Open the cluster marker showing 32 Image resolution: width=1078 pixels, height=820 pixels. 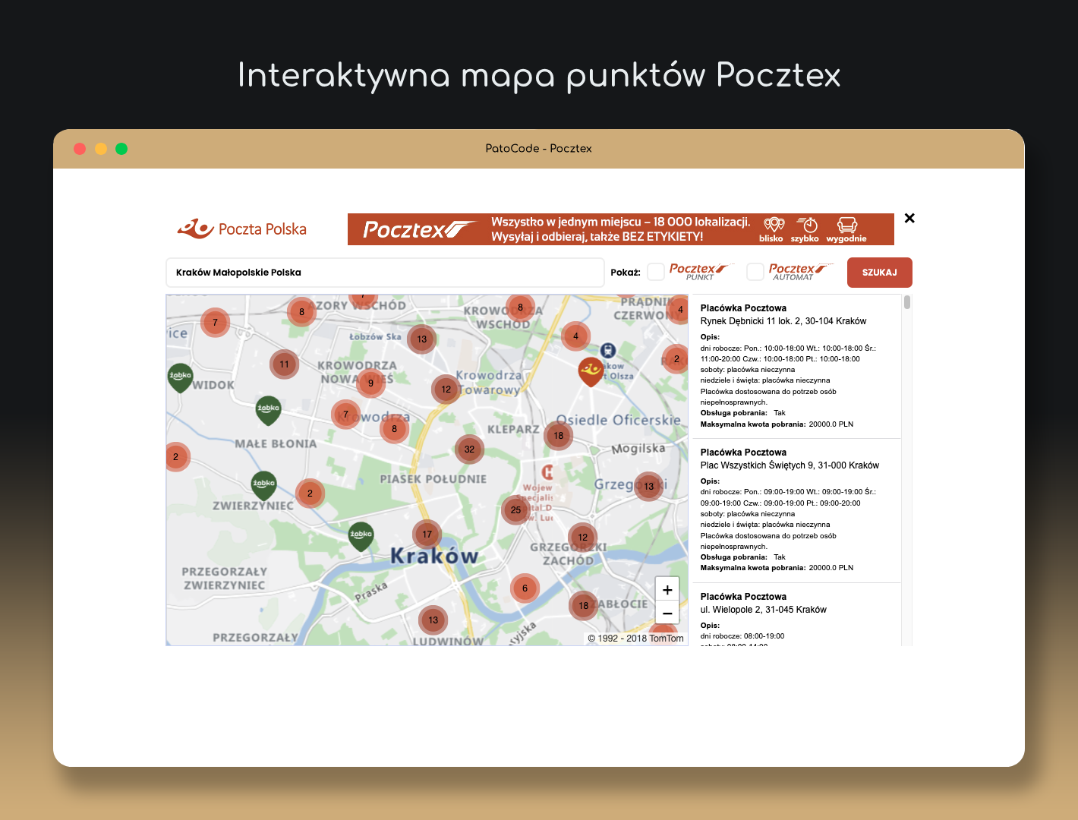pyautogui.click(x=469, y=449)
